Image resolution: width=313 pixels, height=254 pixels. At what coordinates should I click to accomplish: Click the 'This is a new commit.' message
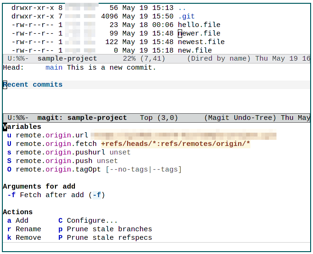[111, 67]
